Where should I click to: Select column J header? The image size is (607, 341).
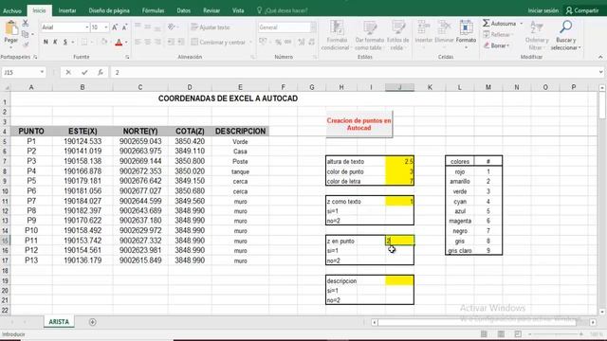click(x=399, y=87)
